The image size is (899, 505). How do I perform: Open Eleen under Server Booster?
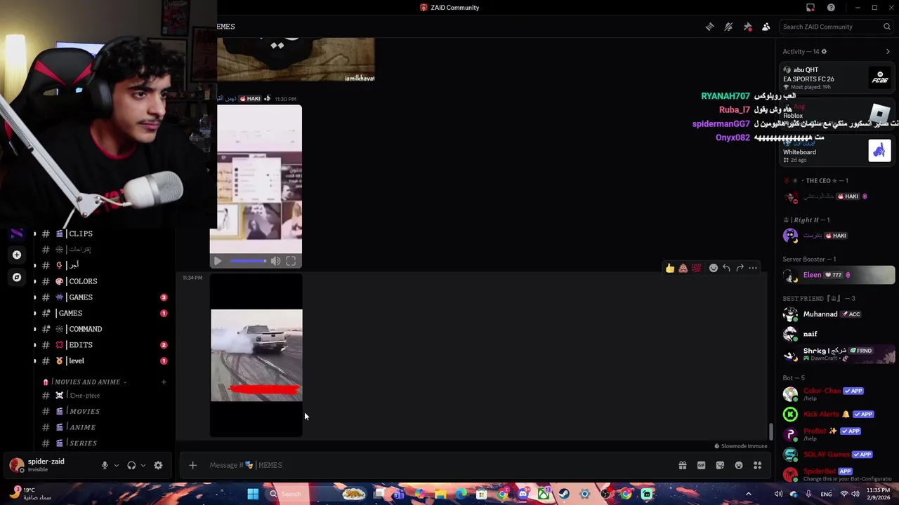pyautogui.click(x=837, y=275)
